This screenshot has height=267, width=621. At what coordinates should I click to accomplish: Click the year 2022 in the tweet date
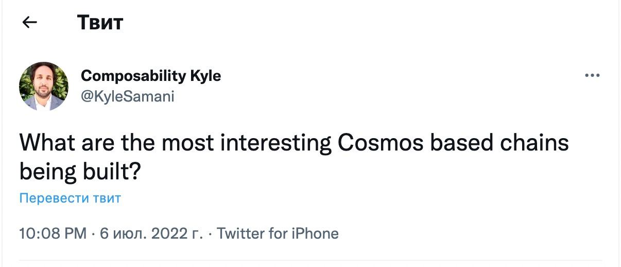click(169, 233)
